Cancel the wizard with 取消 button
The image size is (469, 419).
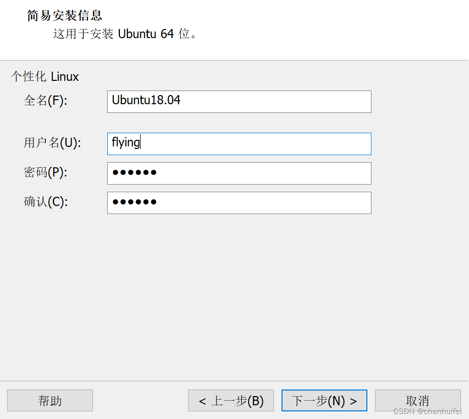(x=418, y=401)
